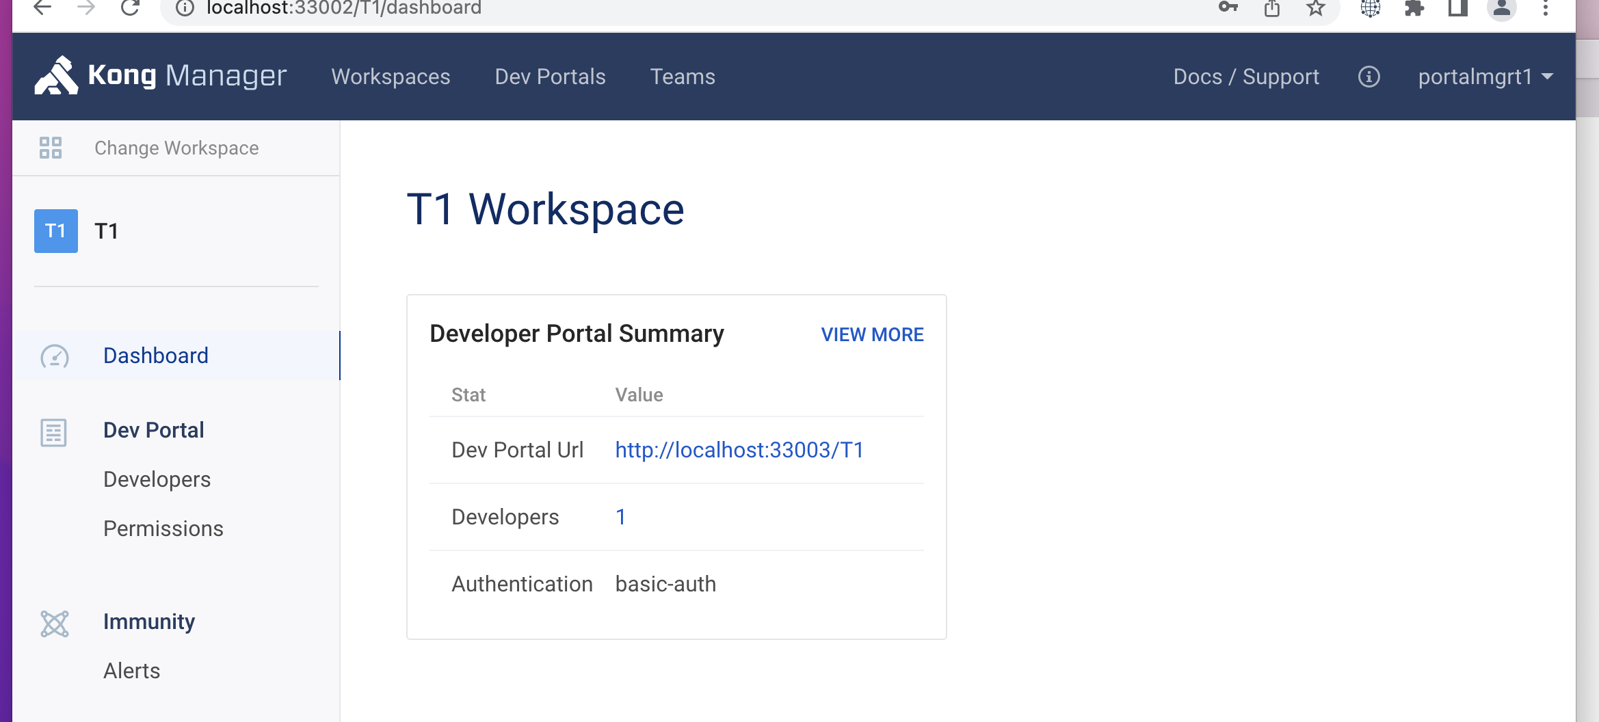Viewport: 1599px width, 722px height.
Task: Click the Immunity sidebar heading
Action: pos(149,621)
